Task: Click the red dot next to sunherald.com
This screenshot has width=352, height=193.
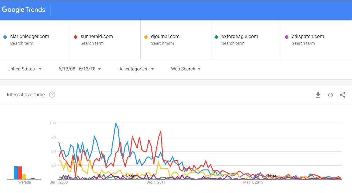Action: pos(75,37)
